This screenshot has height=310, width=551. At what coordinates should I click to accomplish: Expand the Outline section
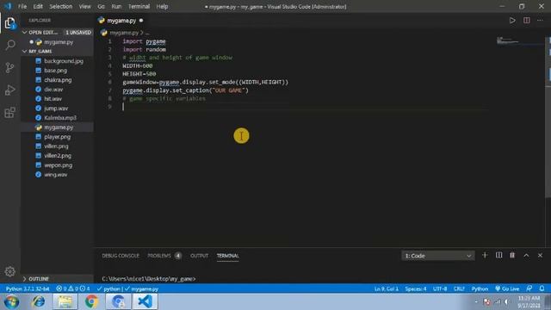pyautogui.click(x=58, y=279)
